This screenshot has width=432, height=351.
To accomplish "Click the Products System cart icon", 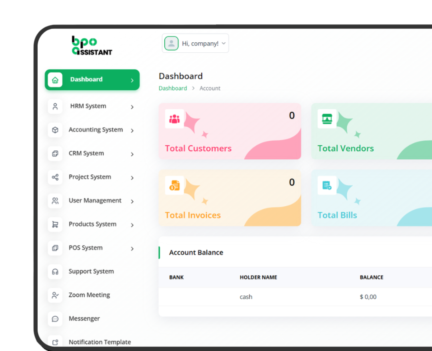I will click(55, 224).
